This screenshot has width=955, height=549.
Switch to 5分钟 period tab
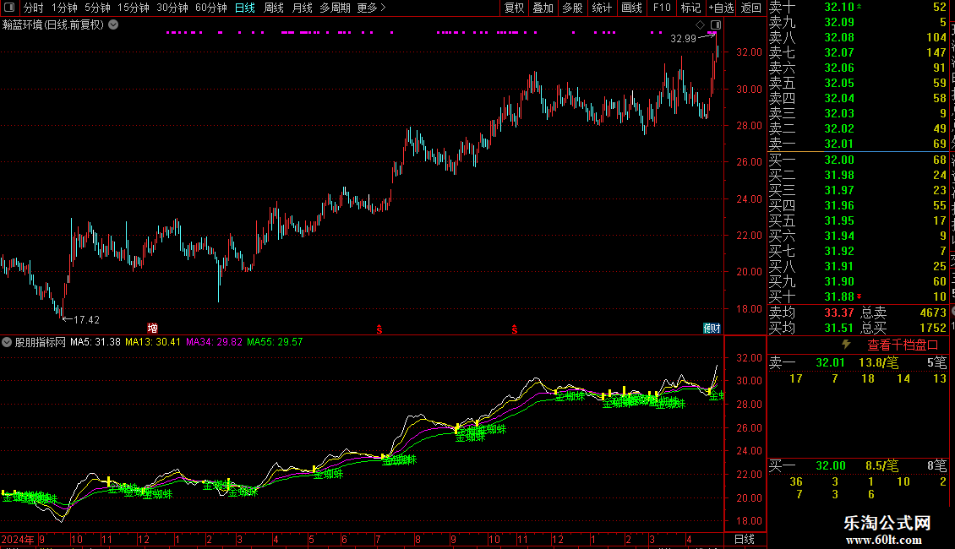click(x=97, y=8)
